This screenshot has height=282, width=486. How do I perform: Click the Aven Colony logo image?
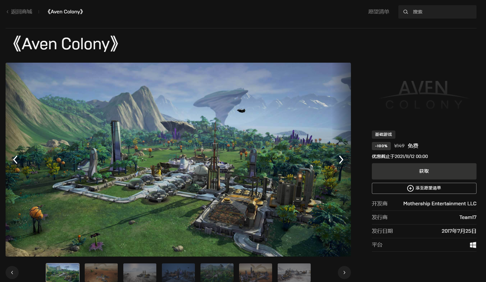tap(424, 95)
